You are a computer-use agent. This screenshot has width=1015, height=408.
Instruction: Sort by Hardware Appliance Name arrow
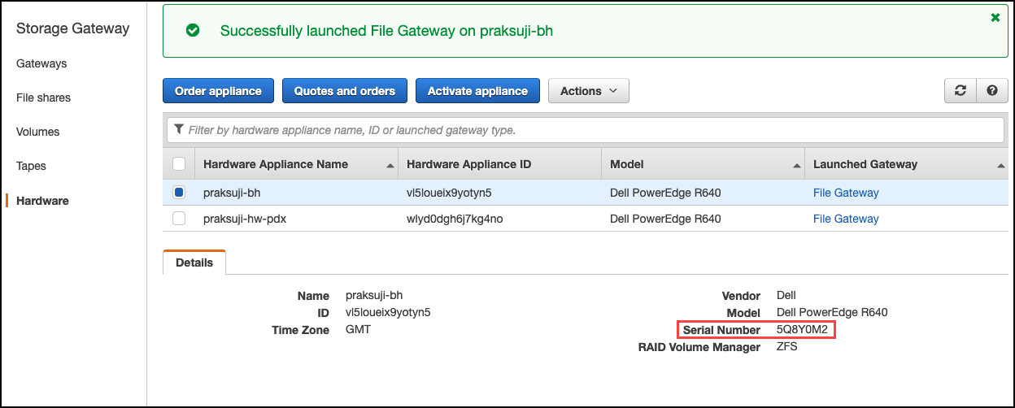390,165
